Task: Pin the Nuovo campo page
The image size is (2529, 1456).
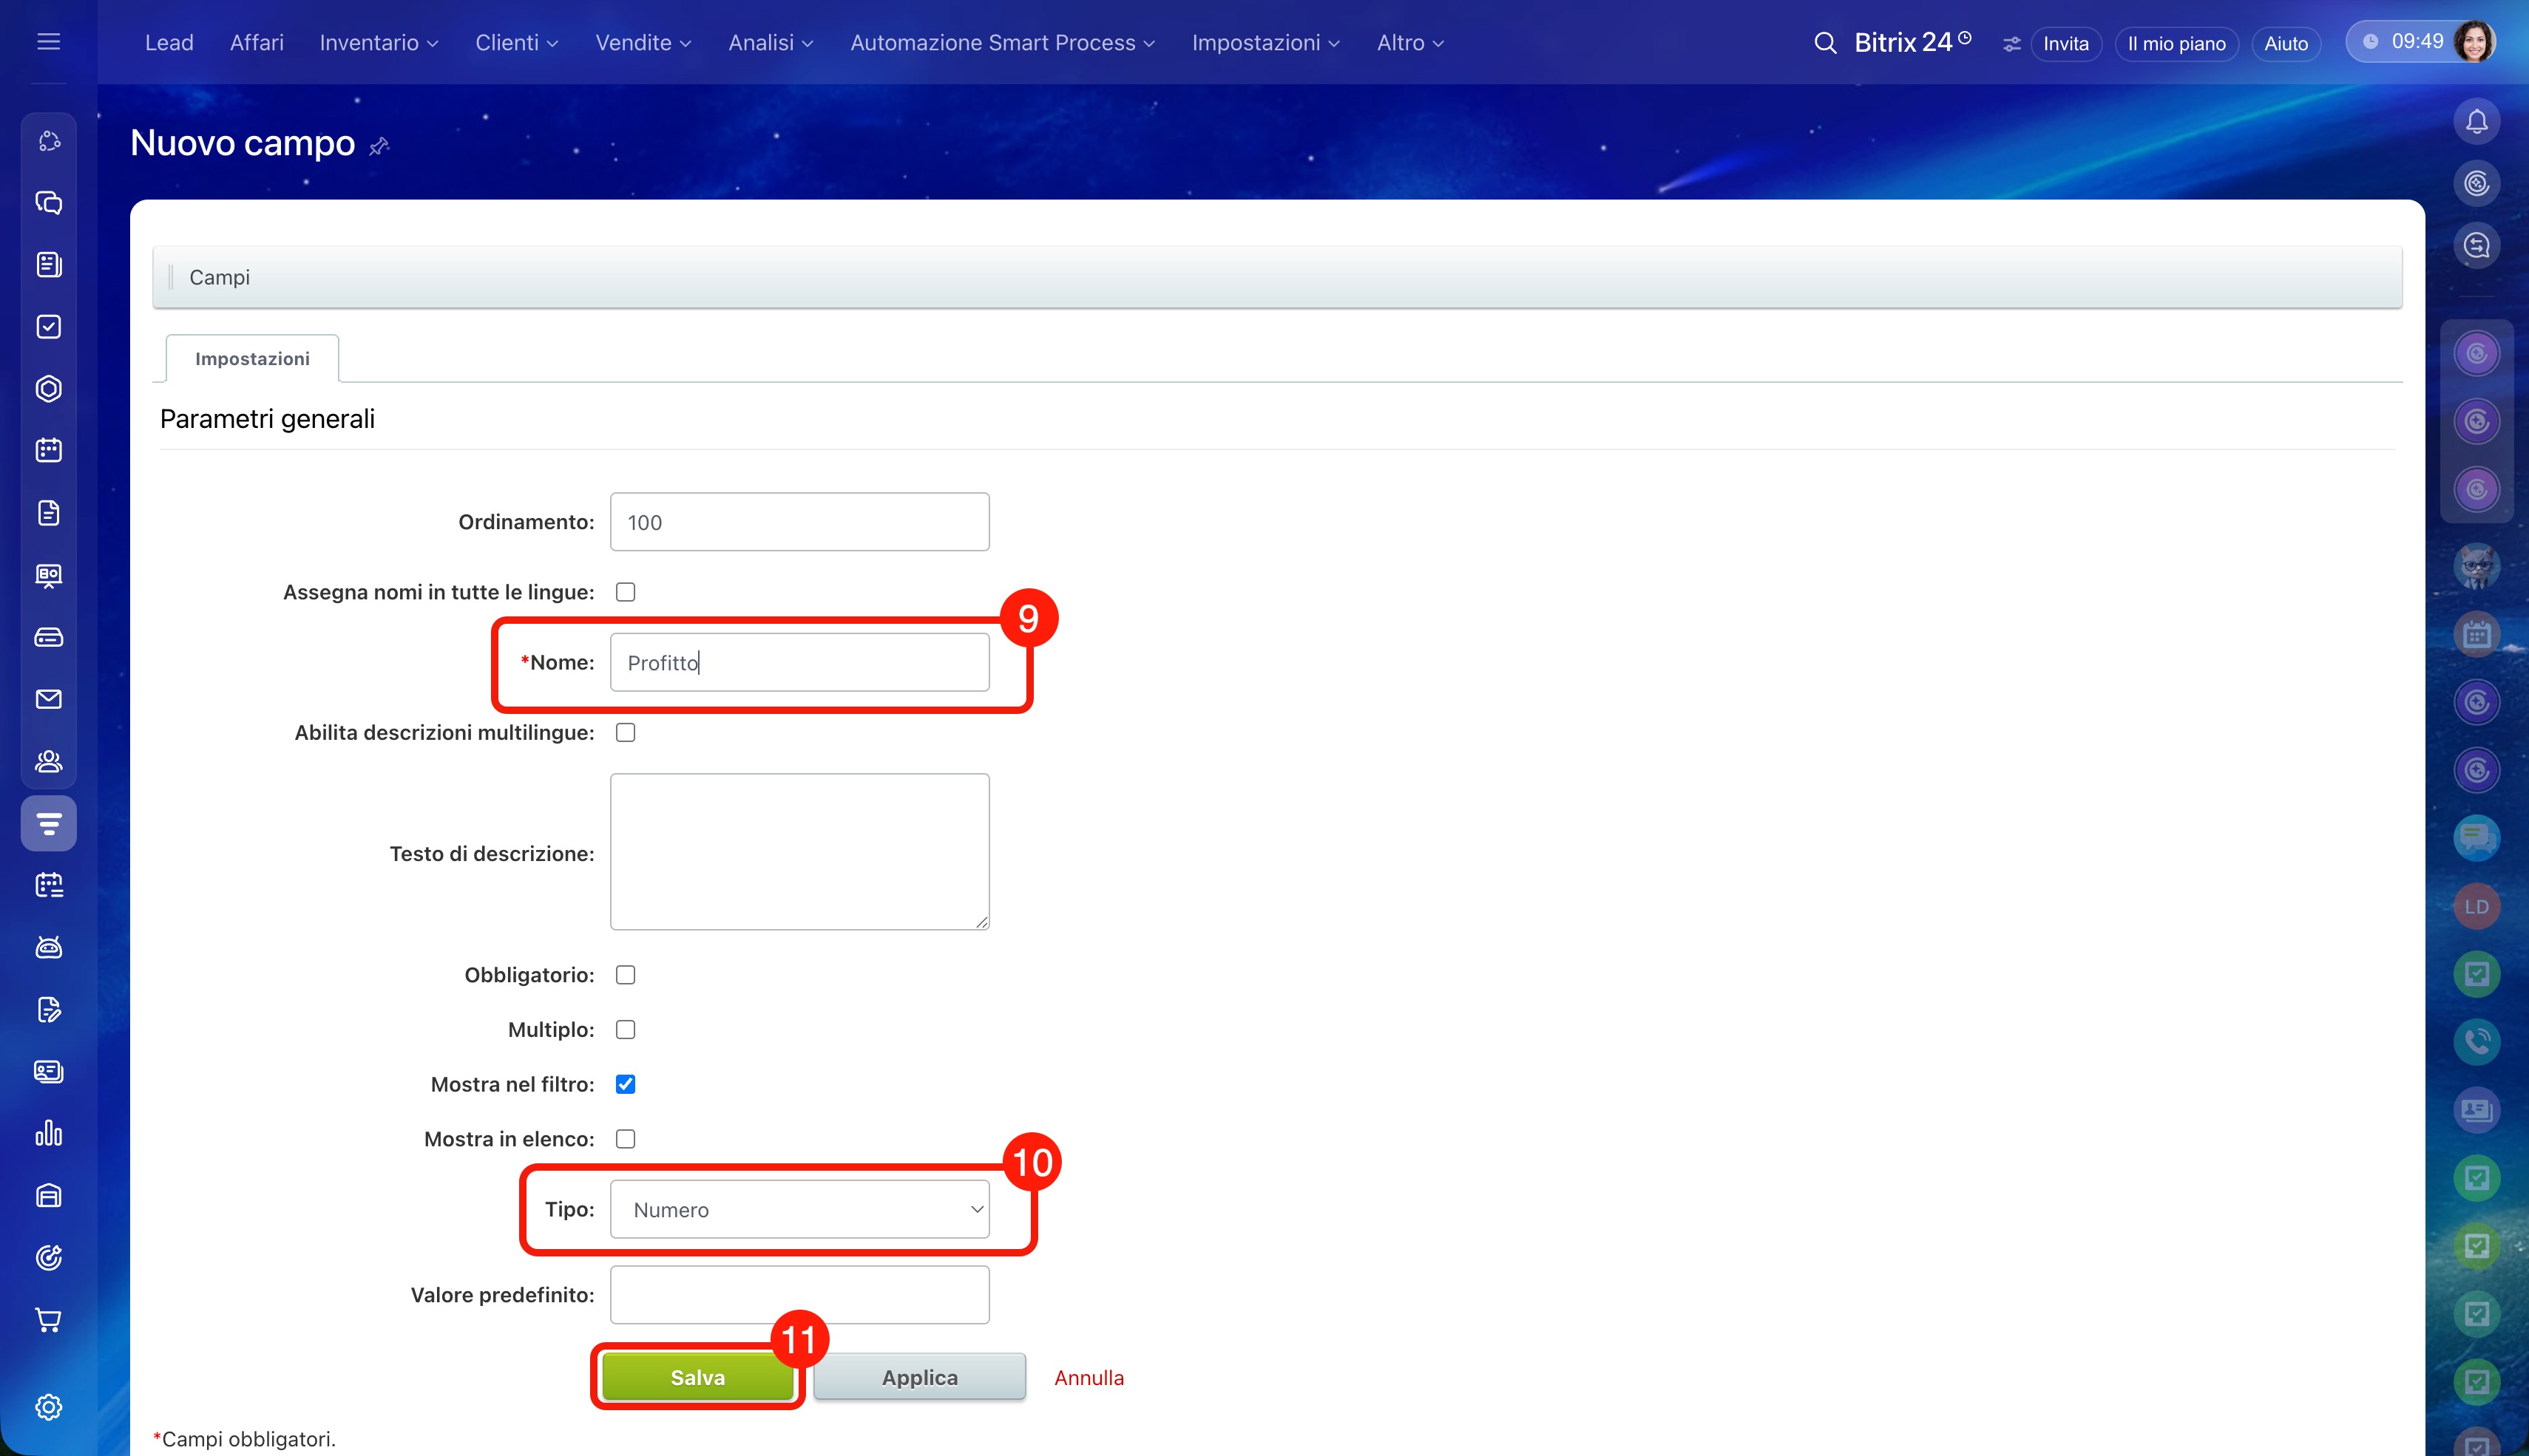Action: (379, 147)
